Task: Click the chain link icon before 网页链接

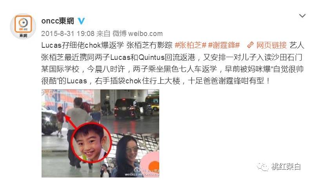Action: pyautogui.click(x=250, y=45)
